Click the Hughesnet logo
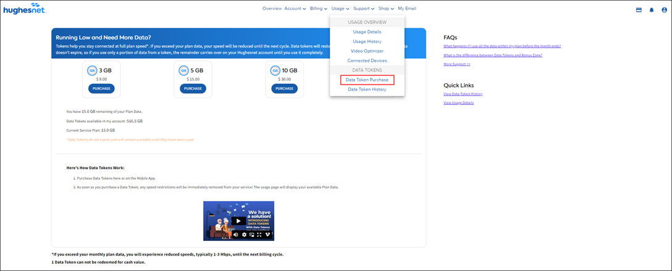 click(x=24, y=10)
